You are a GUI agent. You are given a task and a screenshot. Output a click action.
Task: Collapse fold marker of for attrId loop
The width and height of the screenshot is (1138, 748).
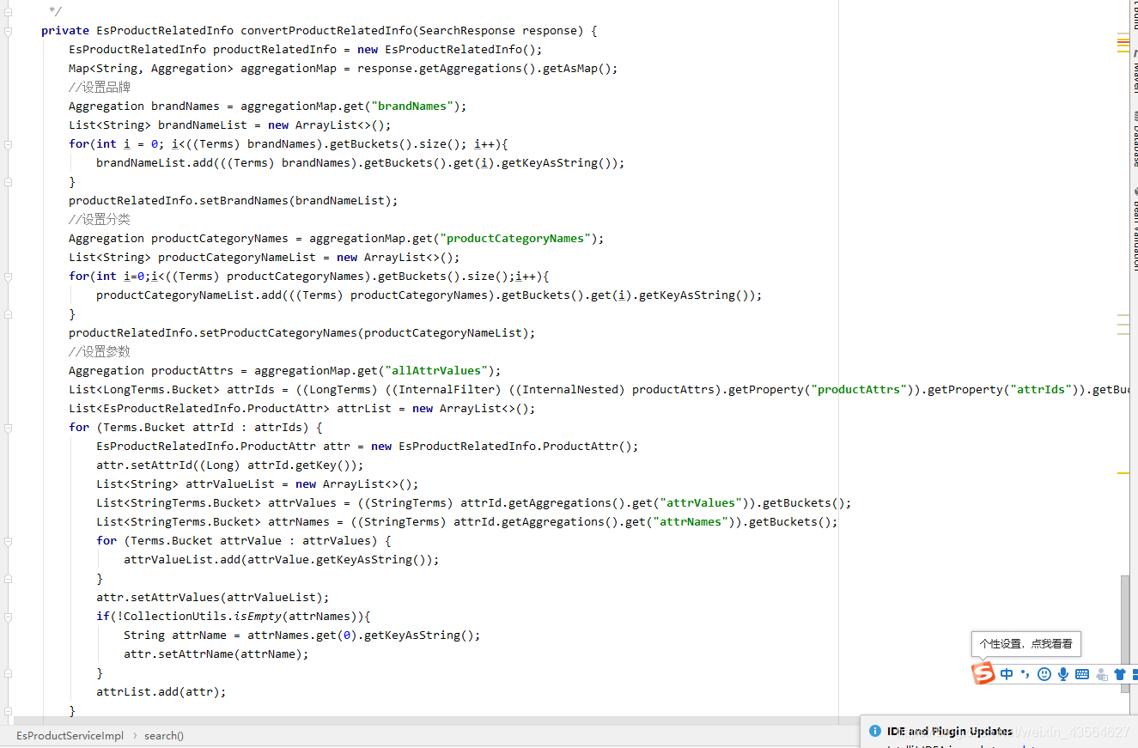click(9, 428)
